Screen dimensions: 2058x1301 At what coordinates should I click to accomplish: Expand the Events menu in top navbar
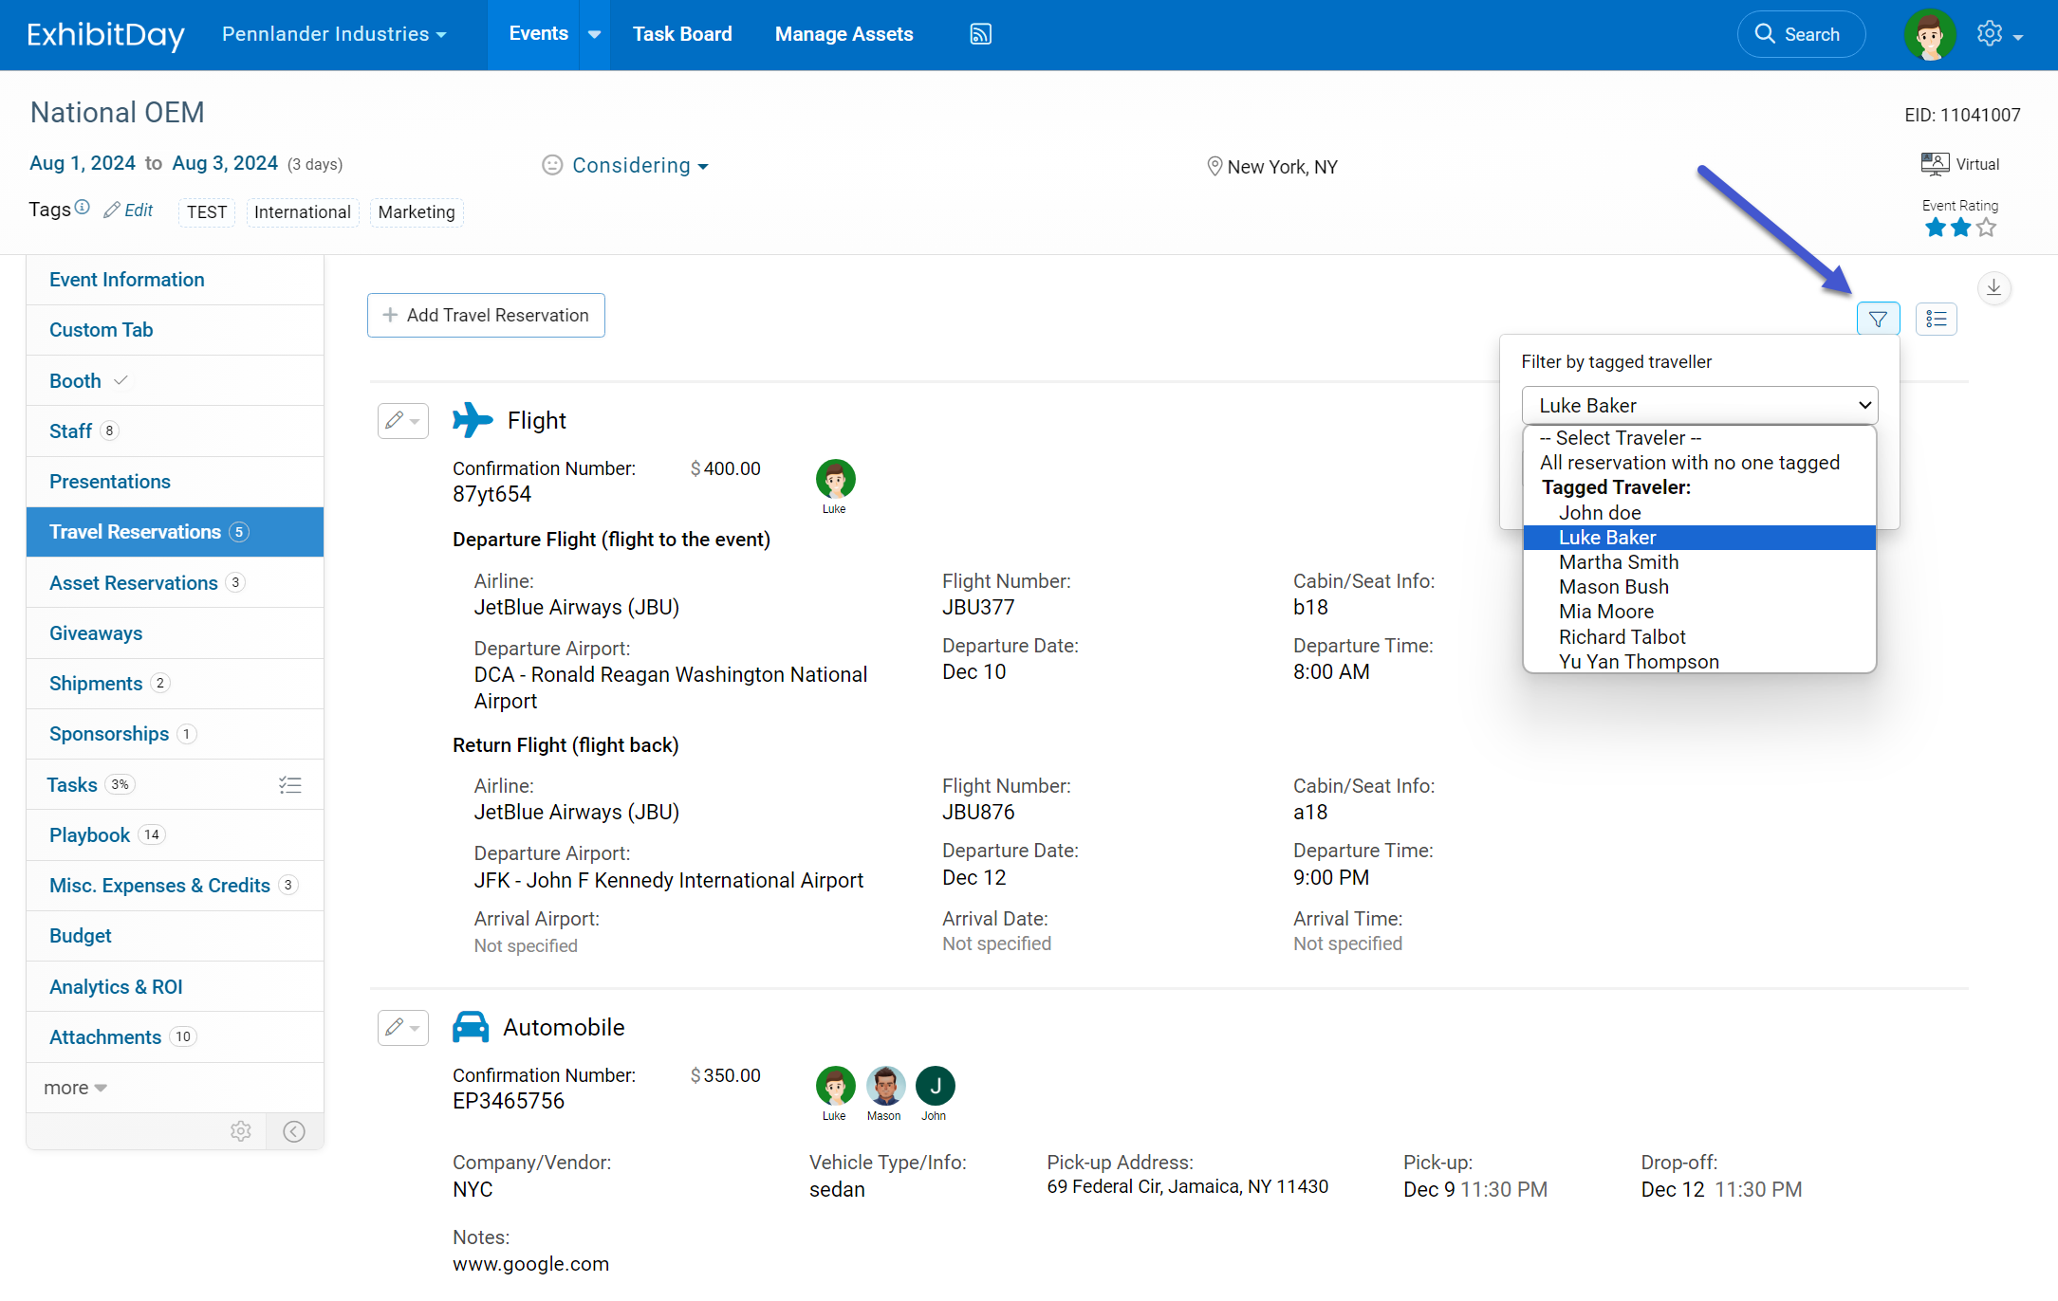click(x=595, y=33)
